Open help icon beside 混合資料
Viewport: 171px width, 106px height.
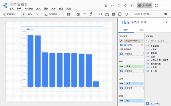tap(142, 45)
